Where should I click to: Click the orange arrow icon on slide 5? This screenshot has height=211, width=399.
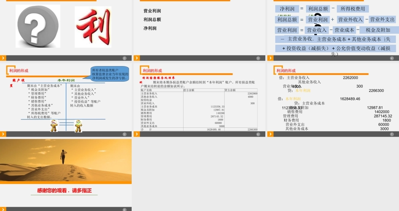click(3, 134)
